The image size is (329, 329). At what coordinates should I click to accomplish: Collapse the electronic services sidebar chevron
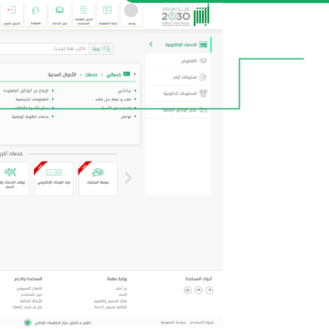click(x=151, y=45)
